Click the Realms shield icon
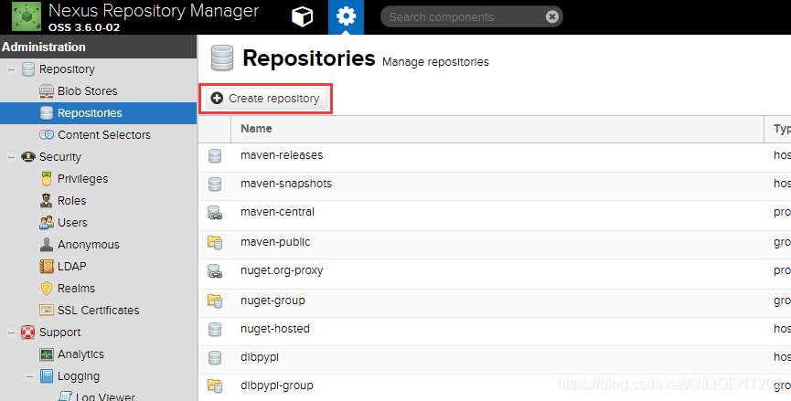Screen dimensions: 791x401 [47, 288]
